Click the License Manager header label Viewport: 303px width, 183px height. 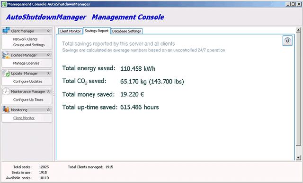[24, 55]
